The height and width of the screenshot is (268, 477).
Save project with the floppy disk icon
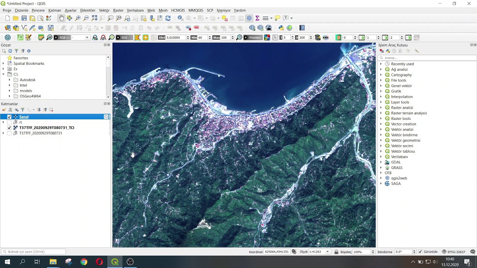[24, 18]
